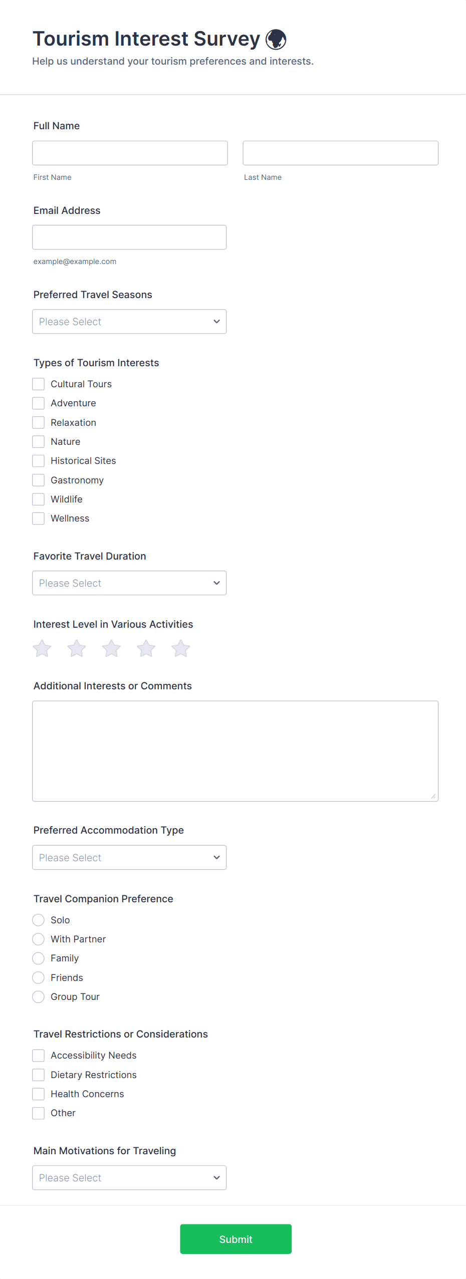Check the Cultural Tours checkbox
The width and height of the screenshot is (466, 1279).
click(39, 384)
